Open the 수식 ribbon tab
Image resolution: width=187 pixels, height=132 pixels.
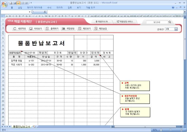49,8
